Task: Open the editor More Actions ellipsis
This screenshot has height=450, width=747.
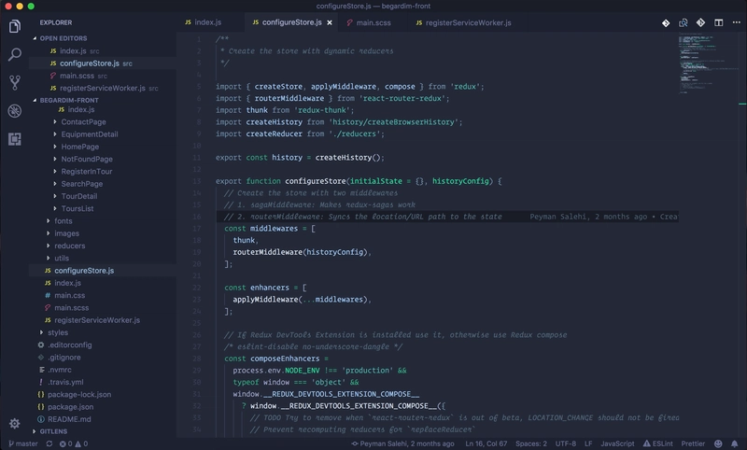Action: click(x=736, y=22)
